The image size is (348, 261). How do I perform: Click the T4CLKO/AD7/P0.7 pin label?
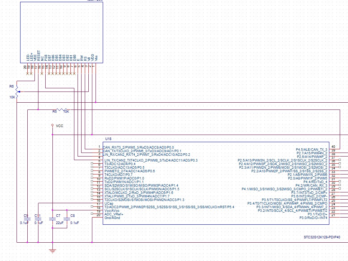coord(119,175)
